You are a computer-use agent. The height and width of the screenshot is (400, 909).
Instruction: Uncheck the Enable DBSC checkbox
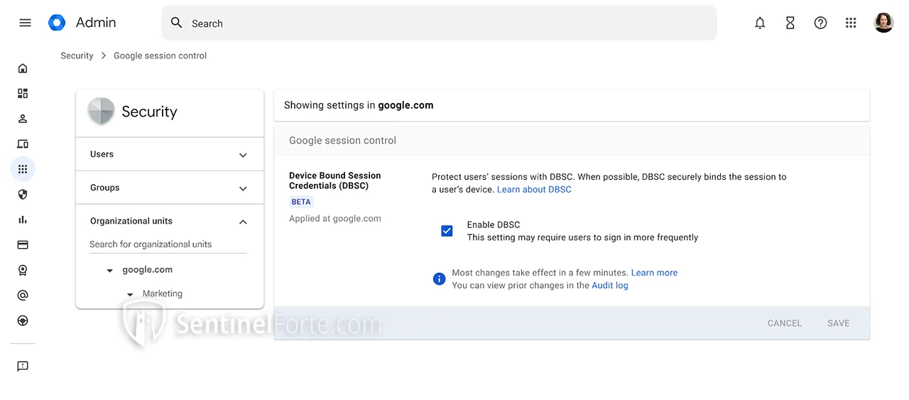click(x=447, y=231)
